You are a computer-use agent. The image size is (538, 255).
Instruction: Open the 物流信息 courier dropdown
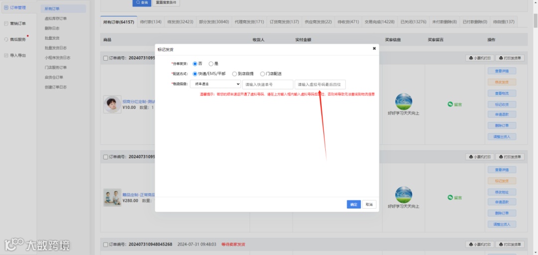pos(216,84)
